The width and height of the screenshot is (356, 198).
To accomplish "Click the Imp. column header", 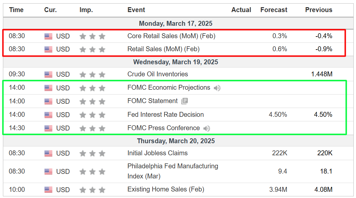I will point(86,10).
